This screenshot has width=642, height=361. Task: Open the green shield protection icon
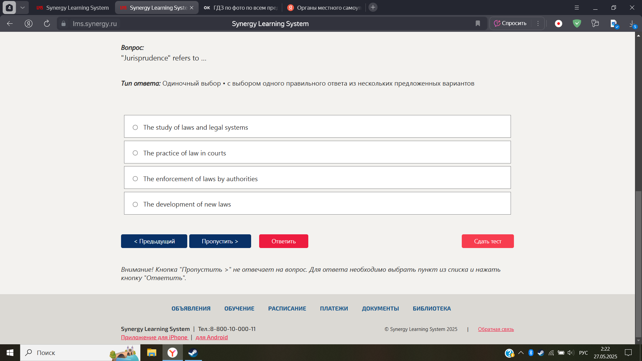click(577, 23)
